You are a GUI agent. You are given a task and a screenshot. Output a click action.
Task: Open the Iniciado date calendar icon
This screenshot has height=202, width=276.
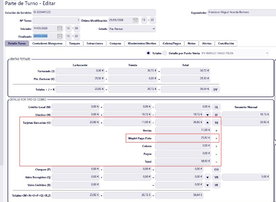coord(60,28)
